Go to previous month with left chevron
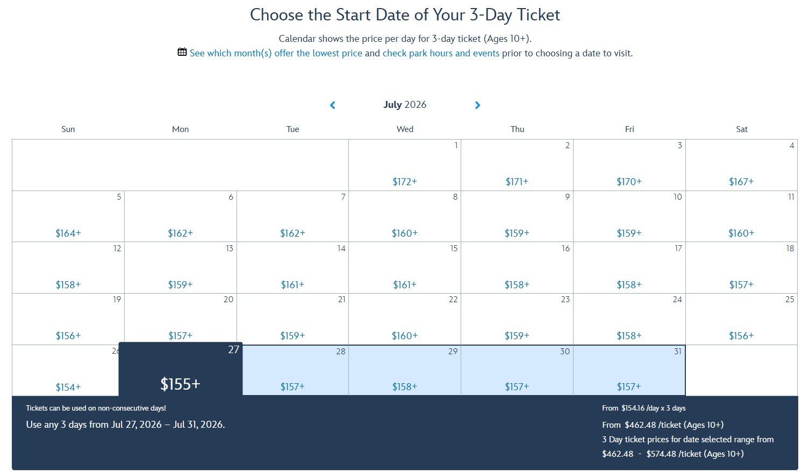 point(333,105)
